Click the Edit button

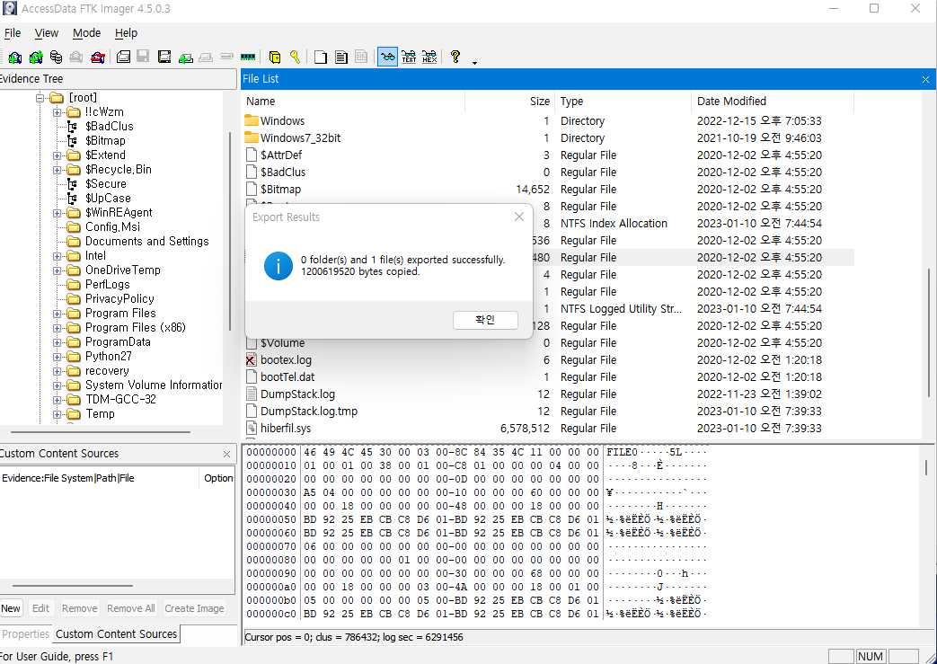point(40,608)
